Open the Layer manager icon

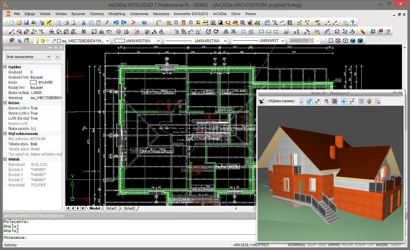point(12,41)
